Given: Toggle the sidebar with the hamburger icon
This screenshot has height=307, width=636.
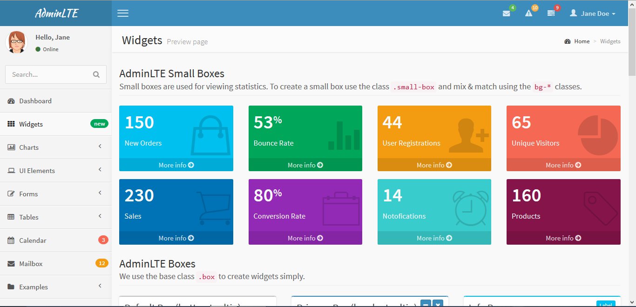Looking at the screenshot, I should point(123,13).
